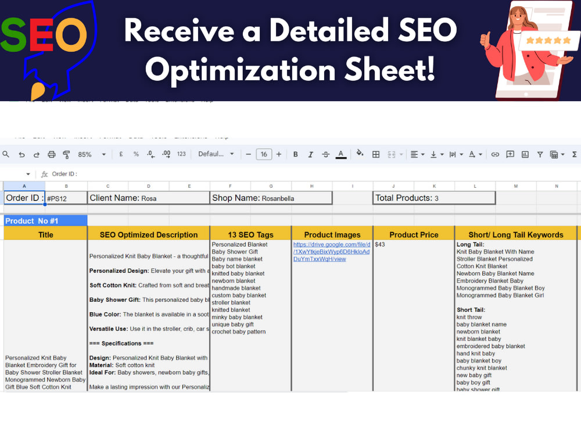The image size is (581, 436).
Task: Click the 'Short Tail:' keyword label
Action: [471, 310]
